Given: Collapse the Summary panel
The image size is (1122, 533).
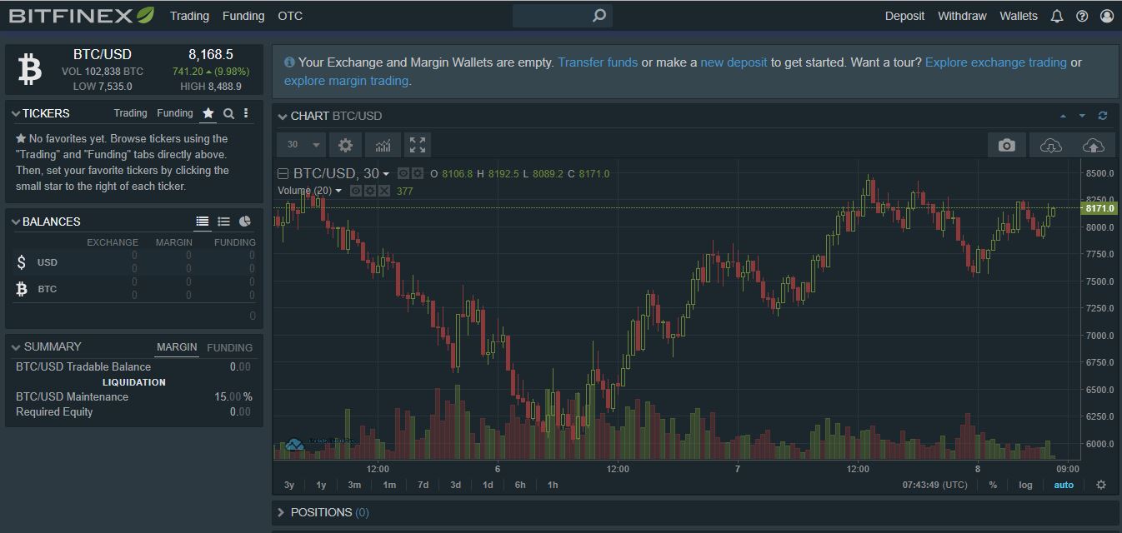Looking at the screenshot, I should (x=16, y=346).
